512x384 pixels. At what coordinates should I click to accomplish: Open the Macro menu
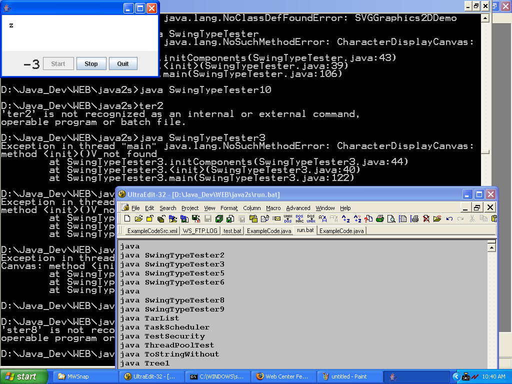click(273, 208)
